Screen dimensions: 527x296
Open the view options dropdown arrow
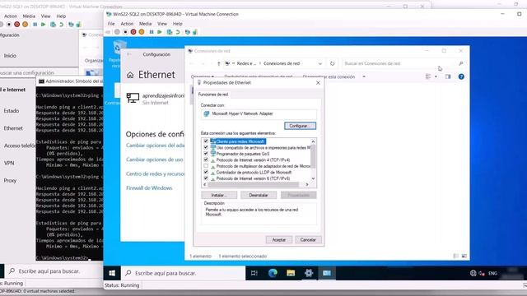[436, 76]
